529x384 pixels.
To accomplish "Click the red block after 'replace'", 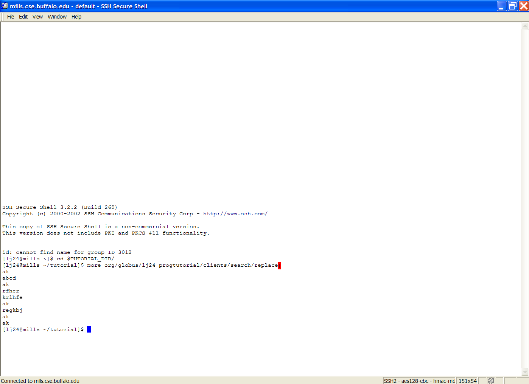I will [x=279, y=265].
